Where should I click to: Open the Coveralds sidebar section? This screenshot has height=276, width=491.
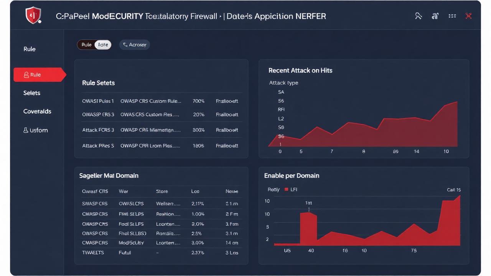[x=37, y=112]
